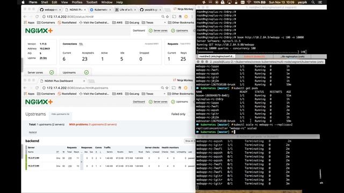Open the Shell menu
The image size is (344, 193).
pos(45,2)
